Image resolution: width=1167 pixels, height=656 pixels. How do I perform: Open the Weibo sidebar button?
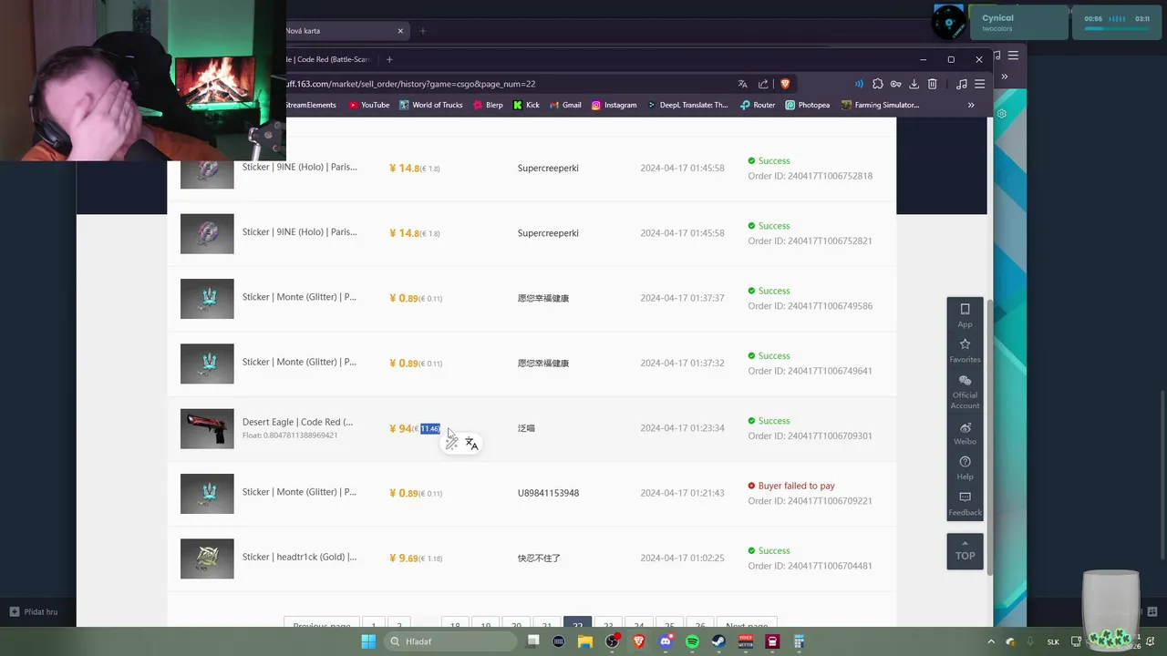(965, 433)
